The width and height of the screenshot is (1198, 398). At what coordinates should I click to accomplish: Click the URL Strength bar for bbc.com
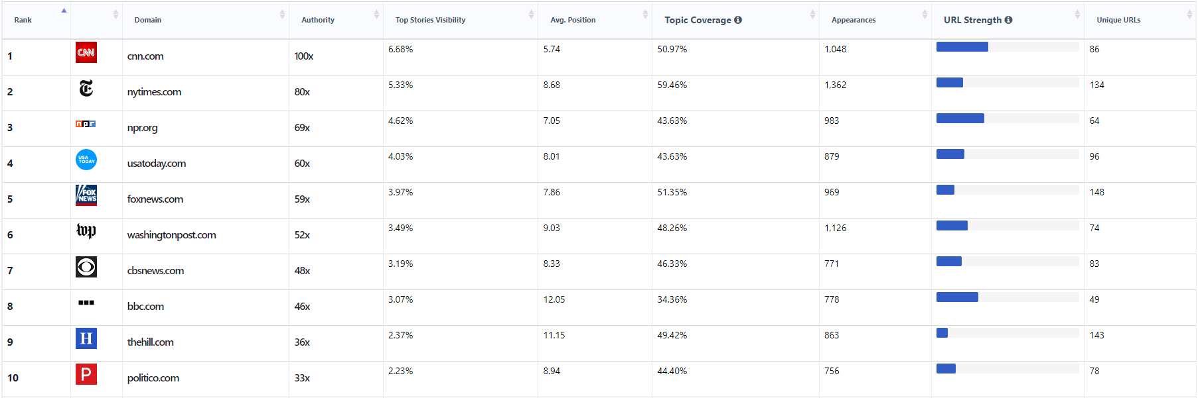coord(1008,297)
